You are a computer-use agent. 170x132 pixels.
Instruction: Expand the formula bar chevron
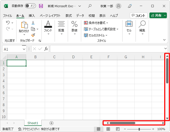pos(166,49)
